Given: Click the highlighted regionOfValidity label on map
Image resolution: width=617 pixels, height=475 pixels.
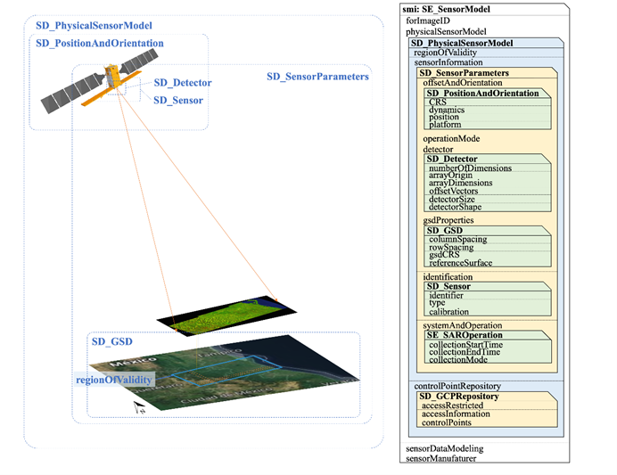Looking at the screenshot, I should click(x=114, y=380).
